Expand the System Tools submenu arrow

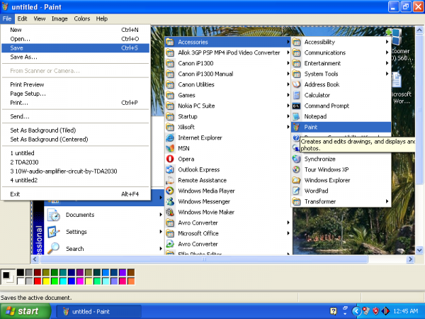pos(387,74)
